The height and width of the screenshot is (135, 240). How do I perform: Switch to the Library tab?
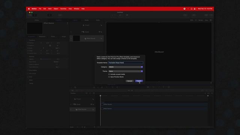(x=37, y=20)
